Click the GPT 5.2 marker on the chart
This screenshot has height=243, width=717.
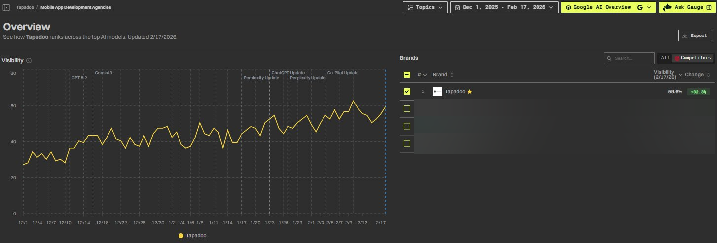point(79,78)
